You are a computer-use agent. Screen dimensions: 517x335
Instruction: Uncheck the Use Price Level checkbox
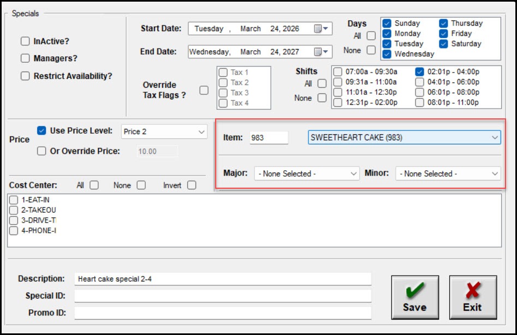41,131
